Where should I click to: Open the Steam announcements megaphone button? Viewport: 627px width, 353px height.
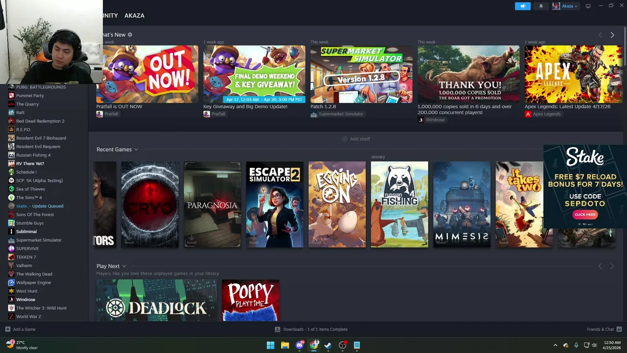(x=523, y=6)
